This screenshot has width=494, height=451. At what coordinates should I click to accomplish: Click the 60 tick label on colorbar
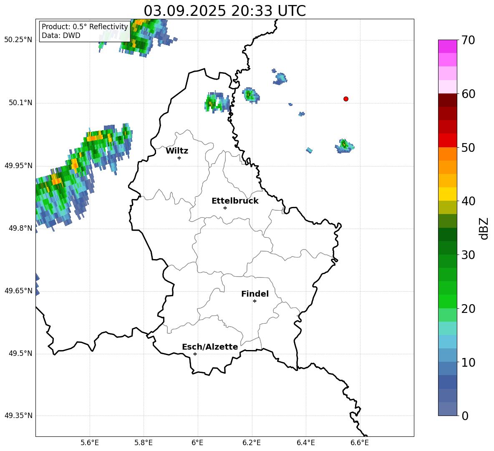pyautogui.click(x=469, y=94)
